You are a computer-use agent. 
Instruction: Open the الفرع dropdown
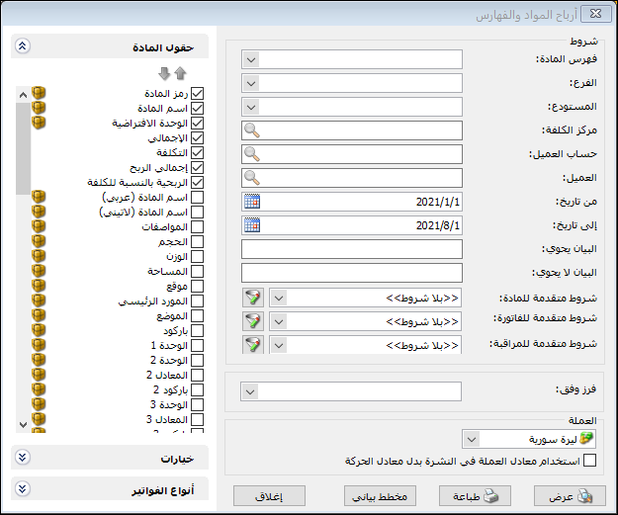coord(251,84)
